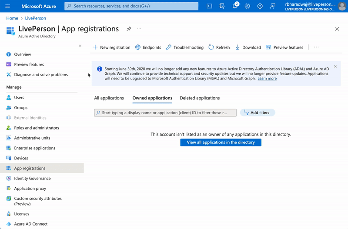
Task: Switch to the All applications tab
Action: pos(109,98)
